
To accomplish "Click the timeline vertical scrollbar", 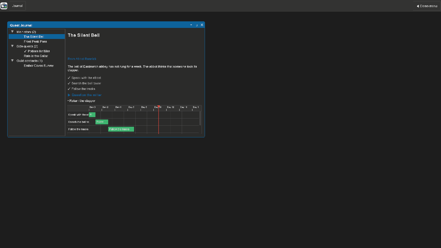I will coord(200,118).
